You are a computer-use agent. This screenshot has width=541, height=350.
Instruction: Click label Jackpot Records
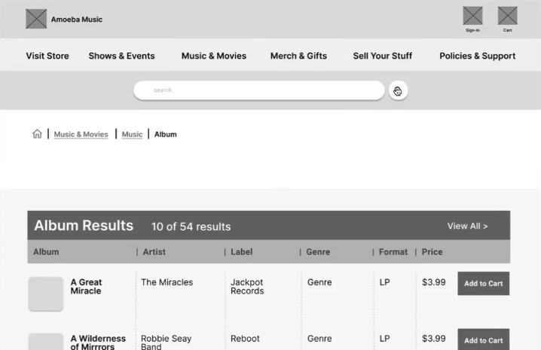tap(247, 287)
